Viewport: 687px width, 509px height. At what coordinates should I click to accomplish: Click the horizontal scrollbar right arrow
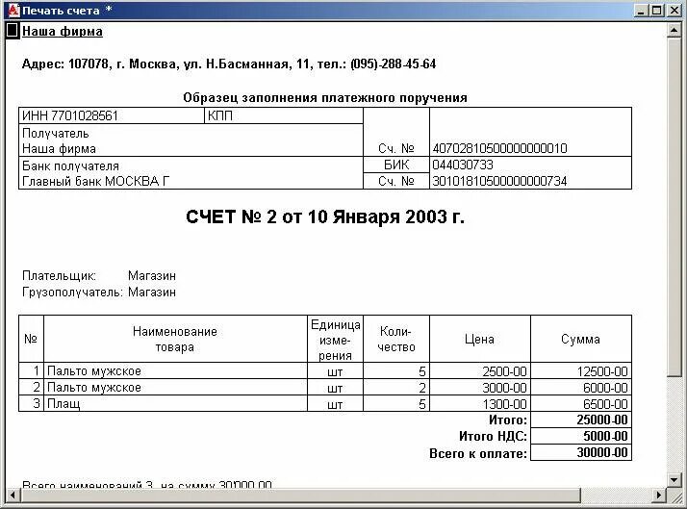pyautogui.click(x=659, y=495)
